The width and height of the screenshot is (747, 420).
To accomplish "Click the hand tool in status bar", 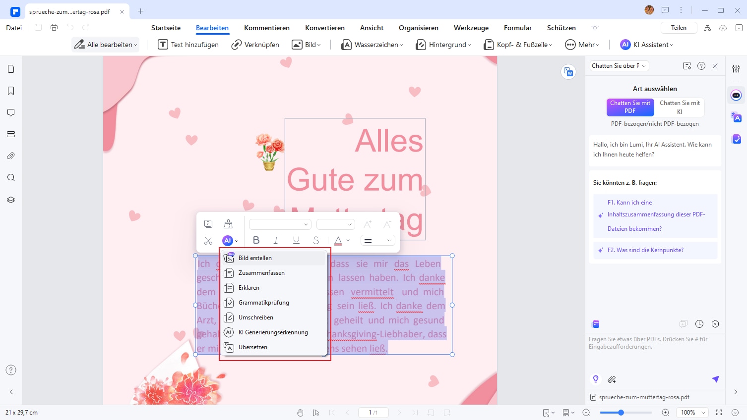I will point(300,413).
